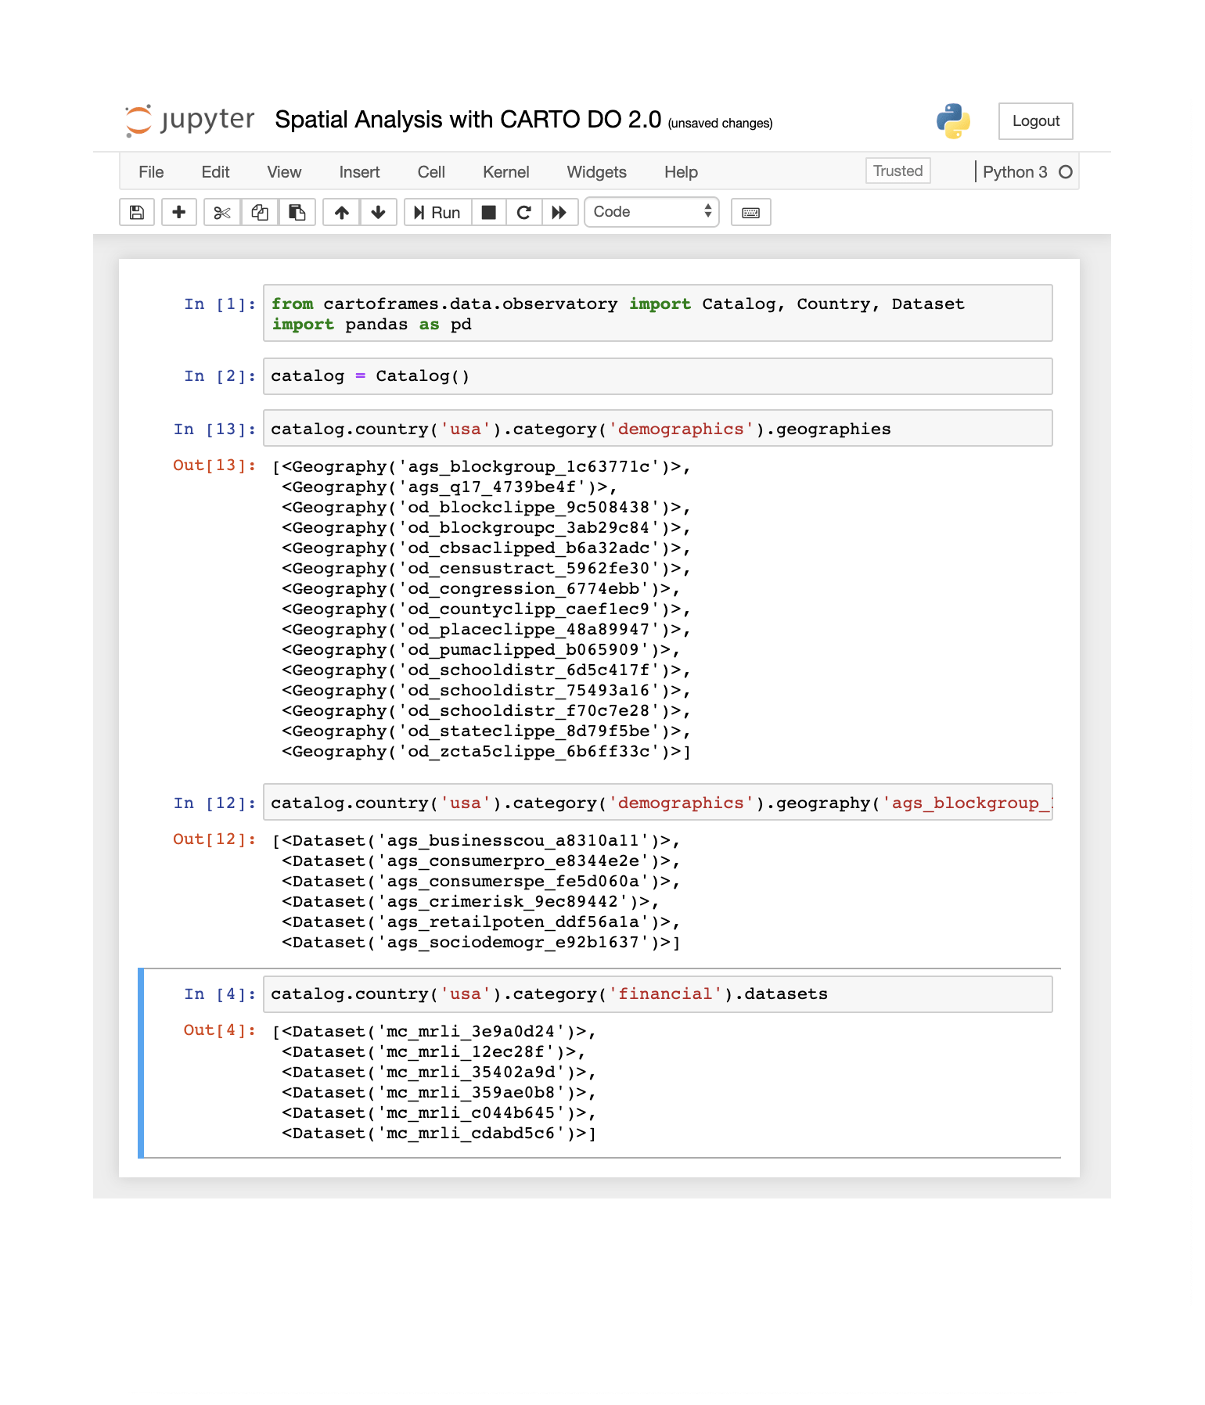Click the In [2] prompt
The image size is (1205, 1405).
(220, 376)
